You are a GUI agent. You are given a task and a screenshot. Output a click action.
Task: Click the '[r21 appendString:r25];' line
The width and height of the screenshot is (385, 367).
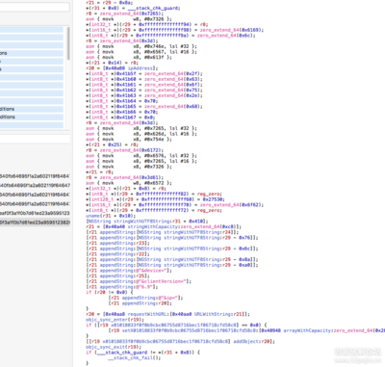pos(117,275)
